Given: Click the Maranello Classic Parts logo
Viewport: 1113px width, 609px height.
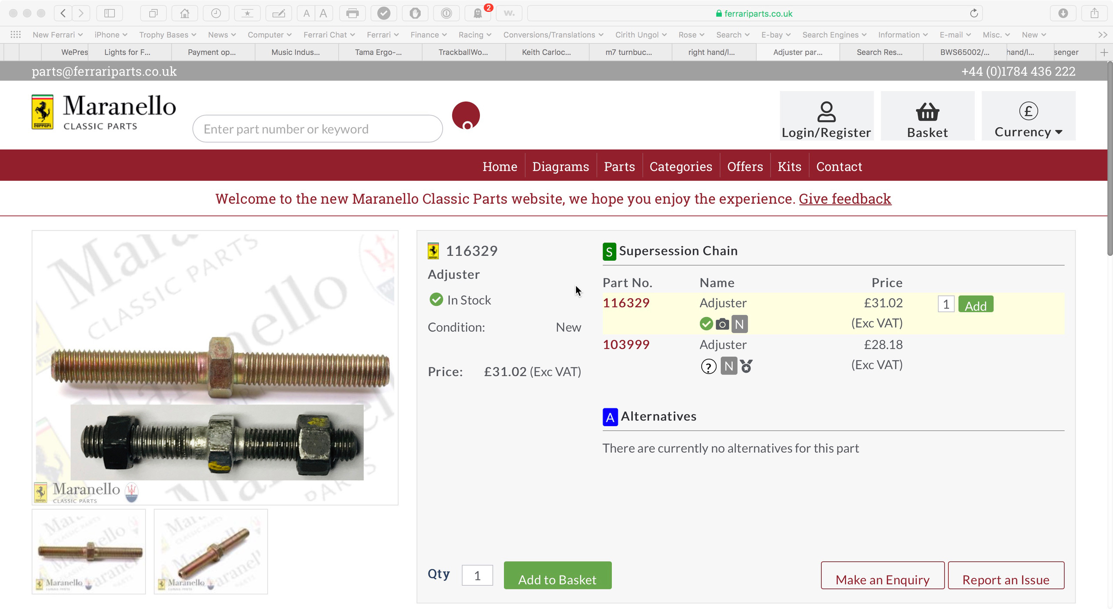Looking at the screenshot, I should (104, 112).
